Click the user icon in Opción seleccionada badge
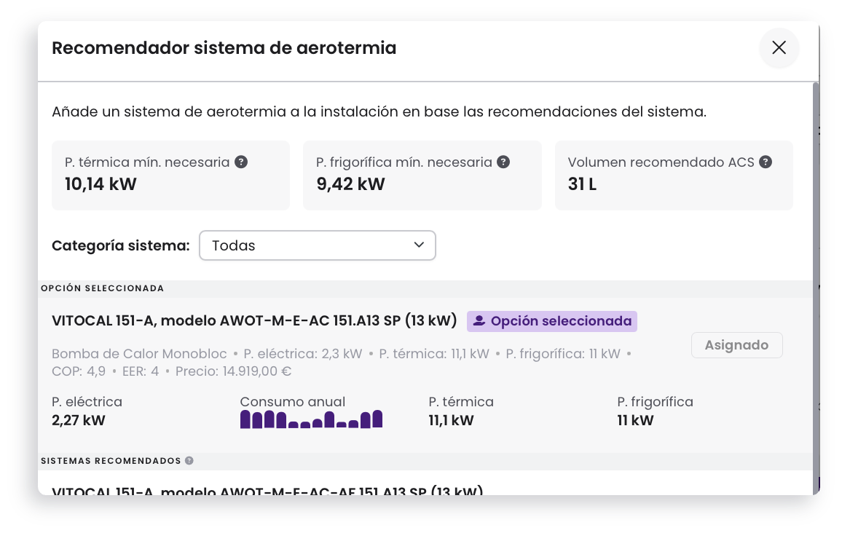This screenshot has width=842, height=533. (479, 321)
